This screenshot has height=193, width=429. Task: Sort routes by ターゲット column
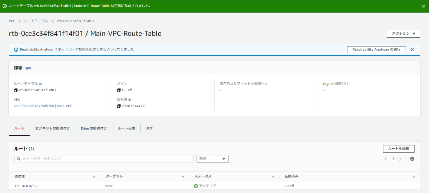[x=183, y=177]
